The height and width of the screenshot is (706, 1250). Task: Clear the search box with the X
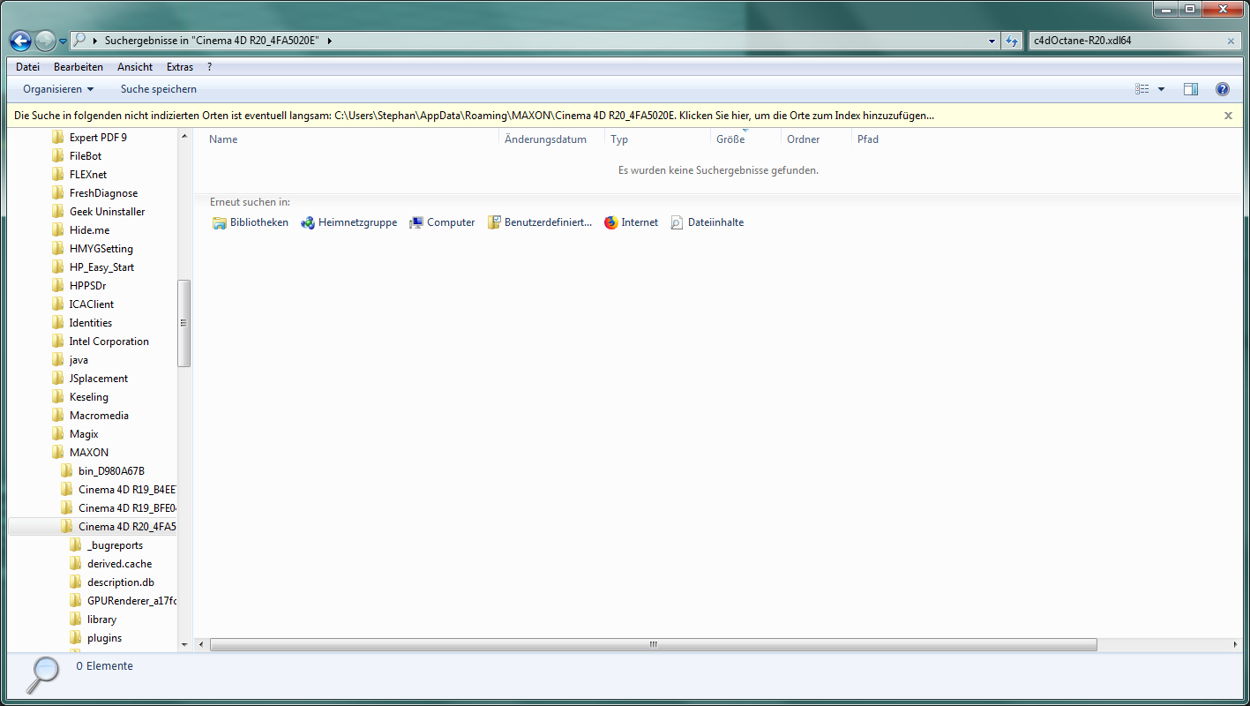pos(1231,41)
